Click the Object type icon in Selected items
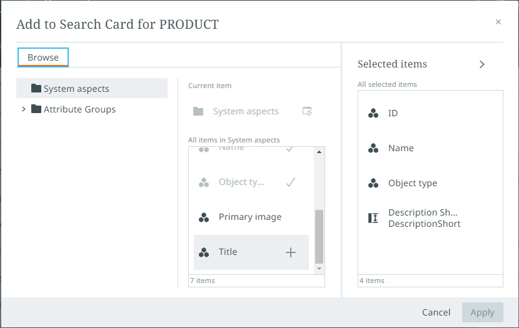This screenshot has width=519, height=328. pyautogui.click(x=373, y=183)
